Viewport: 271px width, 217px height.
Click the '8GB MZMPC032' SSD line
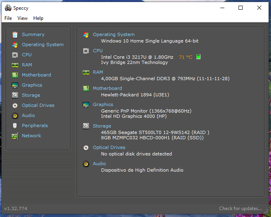[x=152, y=138]
